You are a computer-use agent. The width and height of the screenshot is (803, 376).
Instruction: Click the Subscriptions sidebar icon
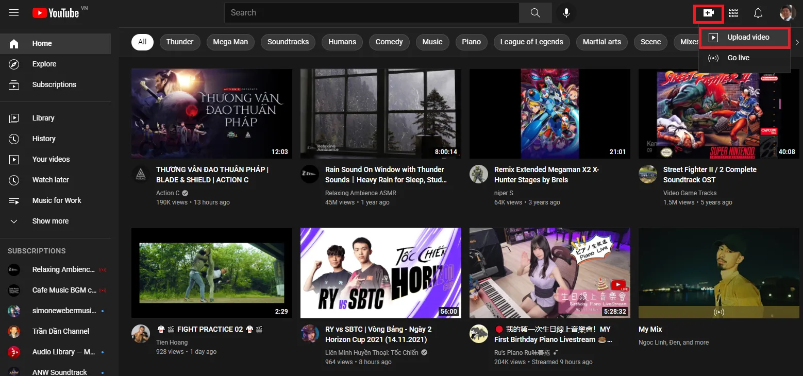pos(14,85)
